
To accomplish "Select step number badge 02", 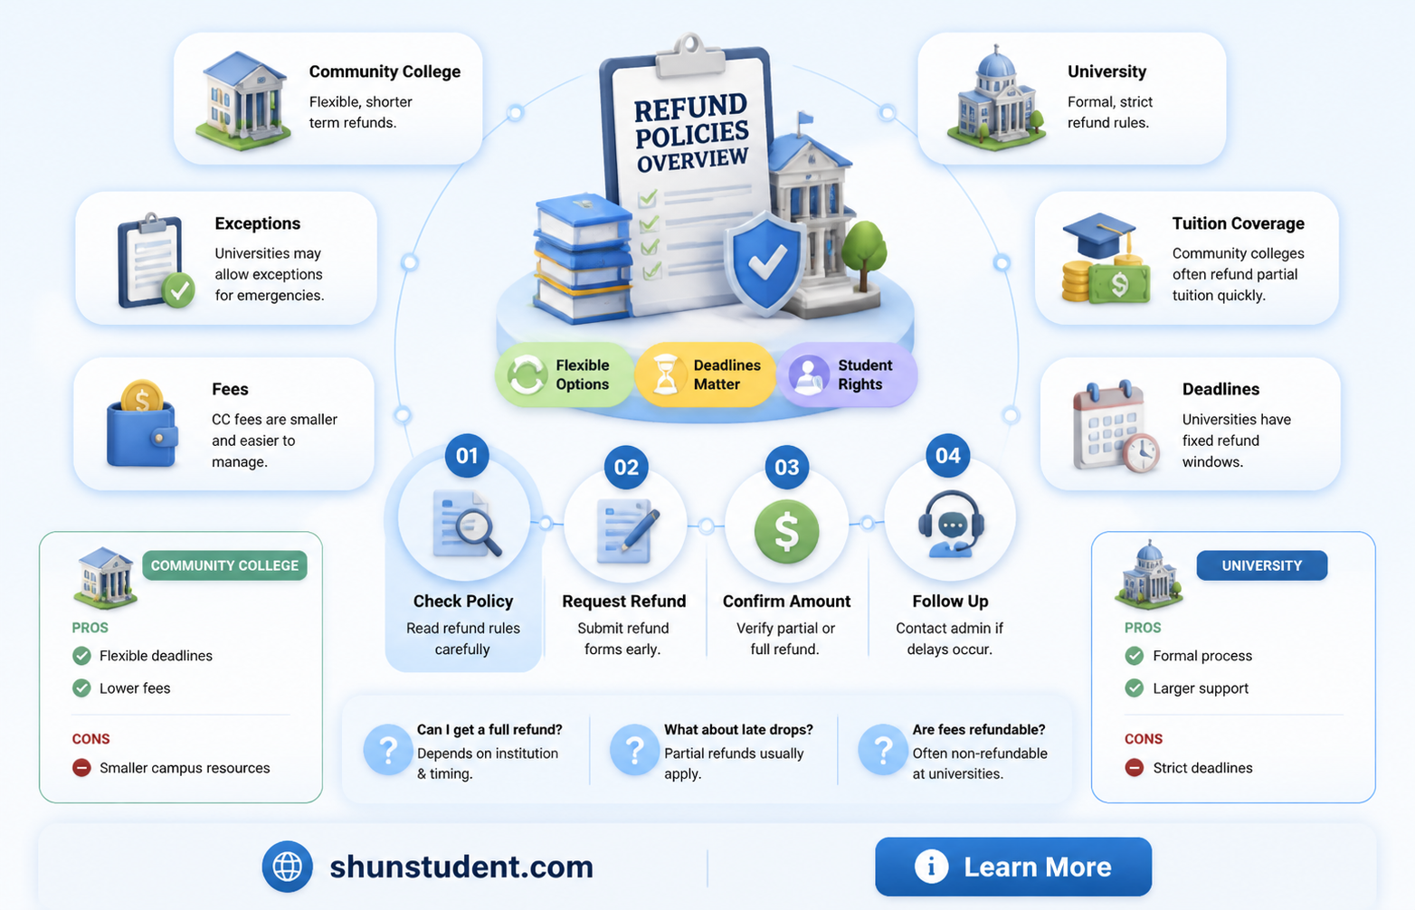I will tap(626, 468).
